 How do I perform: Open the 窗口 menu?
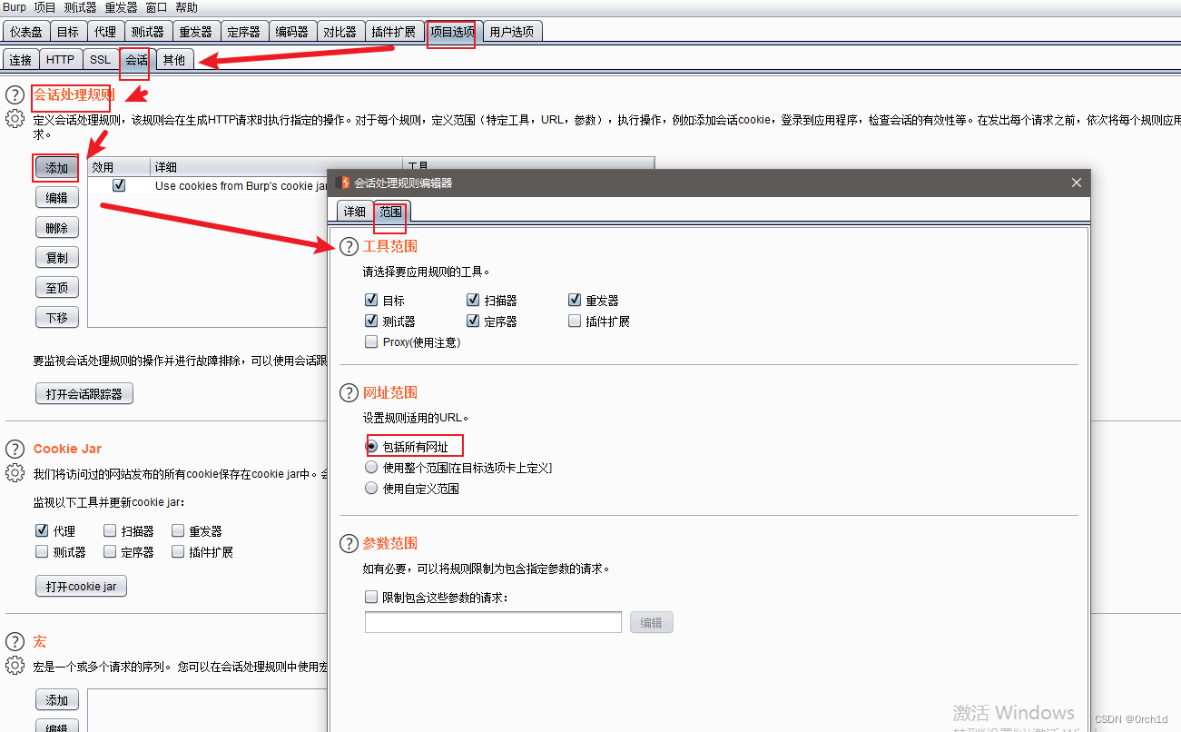click(x=156, y=7)
